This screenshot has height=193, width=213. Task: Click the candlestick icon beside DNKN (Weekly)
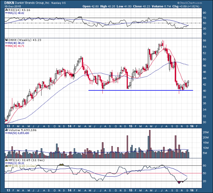(x=6, y=40)
